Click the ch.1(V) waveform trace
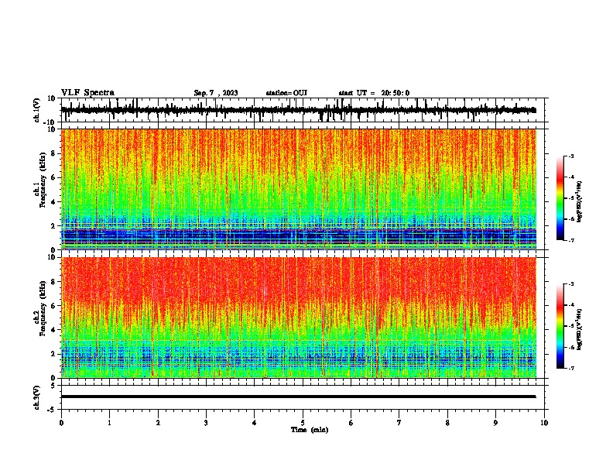 (298, 110)
